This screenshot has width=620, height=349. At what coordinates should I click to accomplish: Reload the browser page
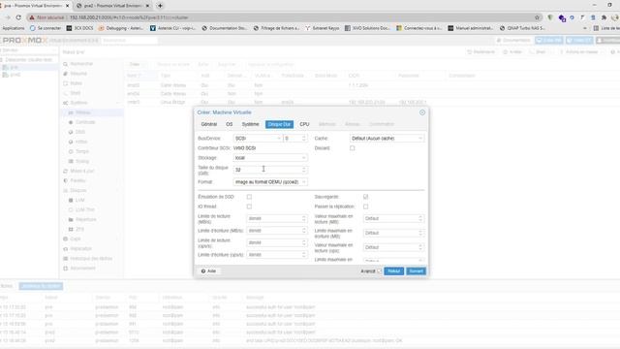pos(18,17)
